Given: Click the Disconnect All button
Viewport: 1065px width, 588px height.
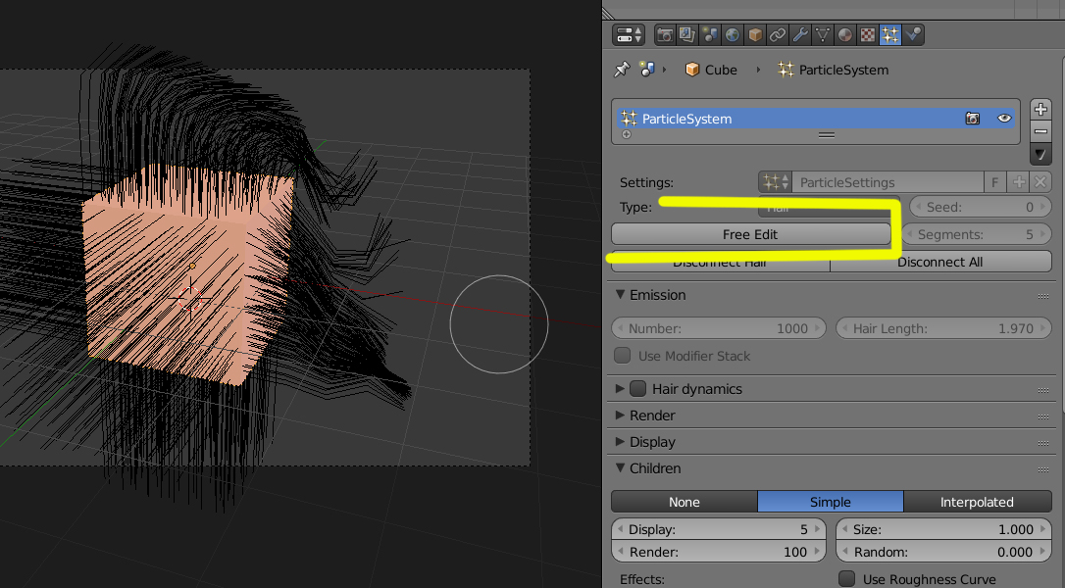Looking at the screenshot, I should [x=939, y=262].
